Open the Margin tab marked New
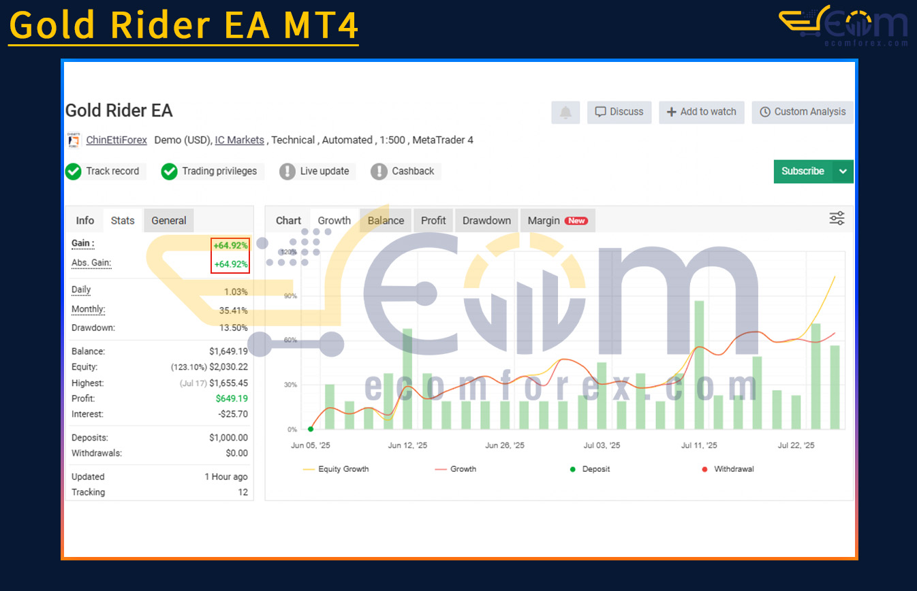 [x=557, y=221]
